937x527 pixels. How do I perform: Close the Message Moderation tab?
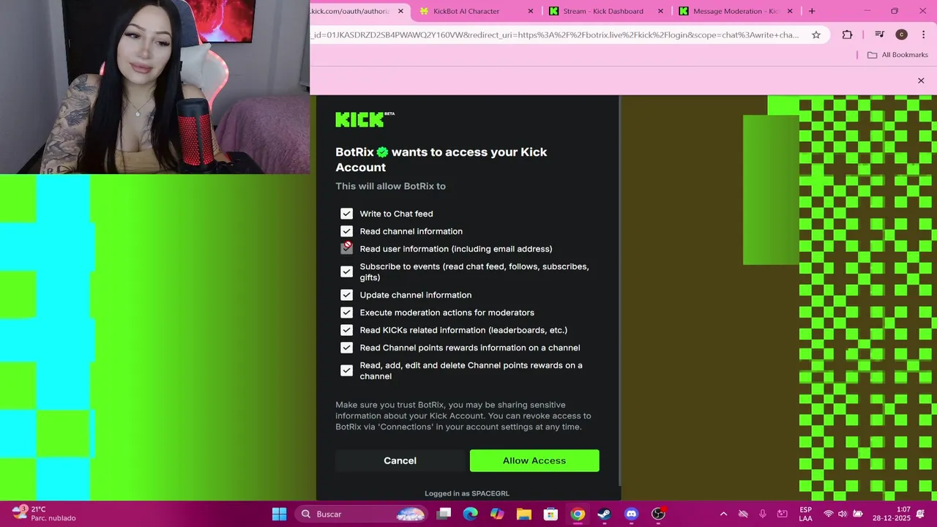click(x=789, y=11)
